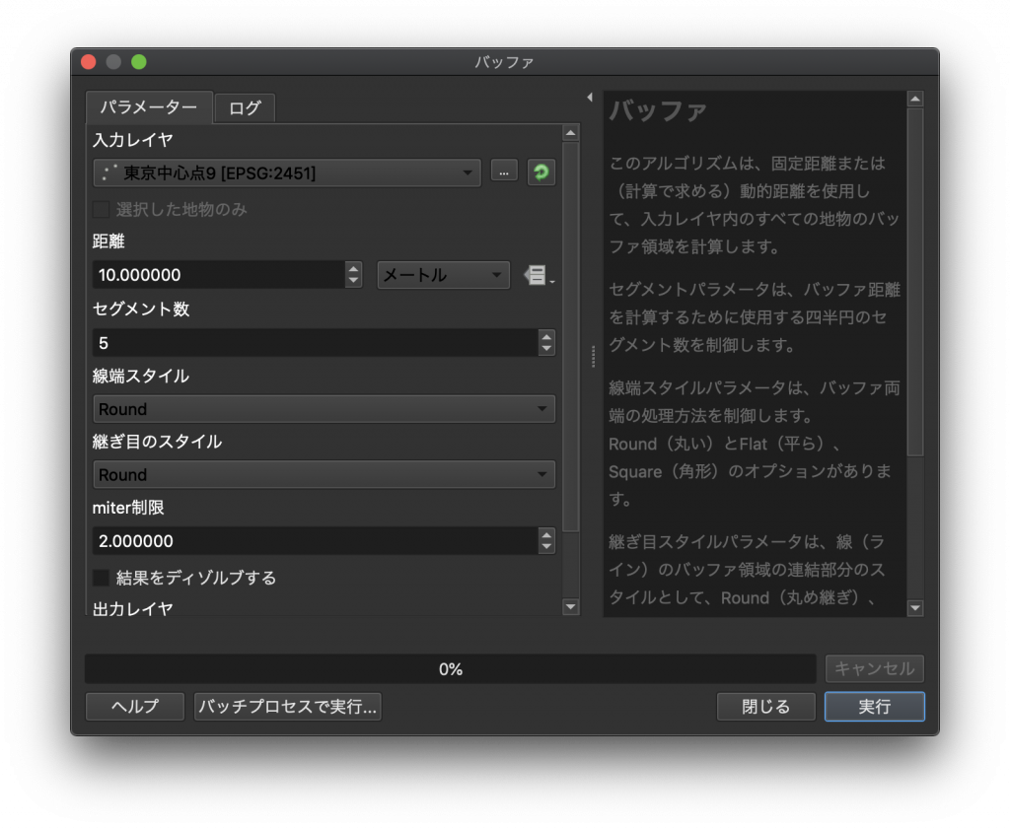Image resolution: width=1010 pixels, height=829 pixels.
Task: Increase the セグメント数 value with the up arrow
Action: click(546, 336)
